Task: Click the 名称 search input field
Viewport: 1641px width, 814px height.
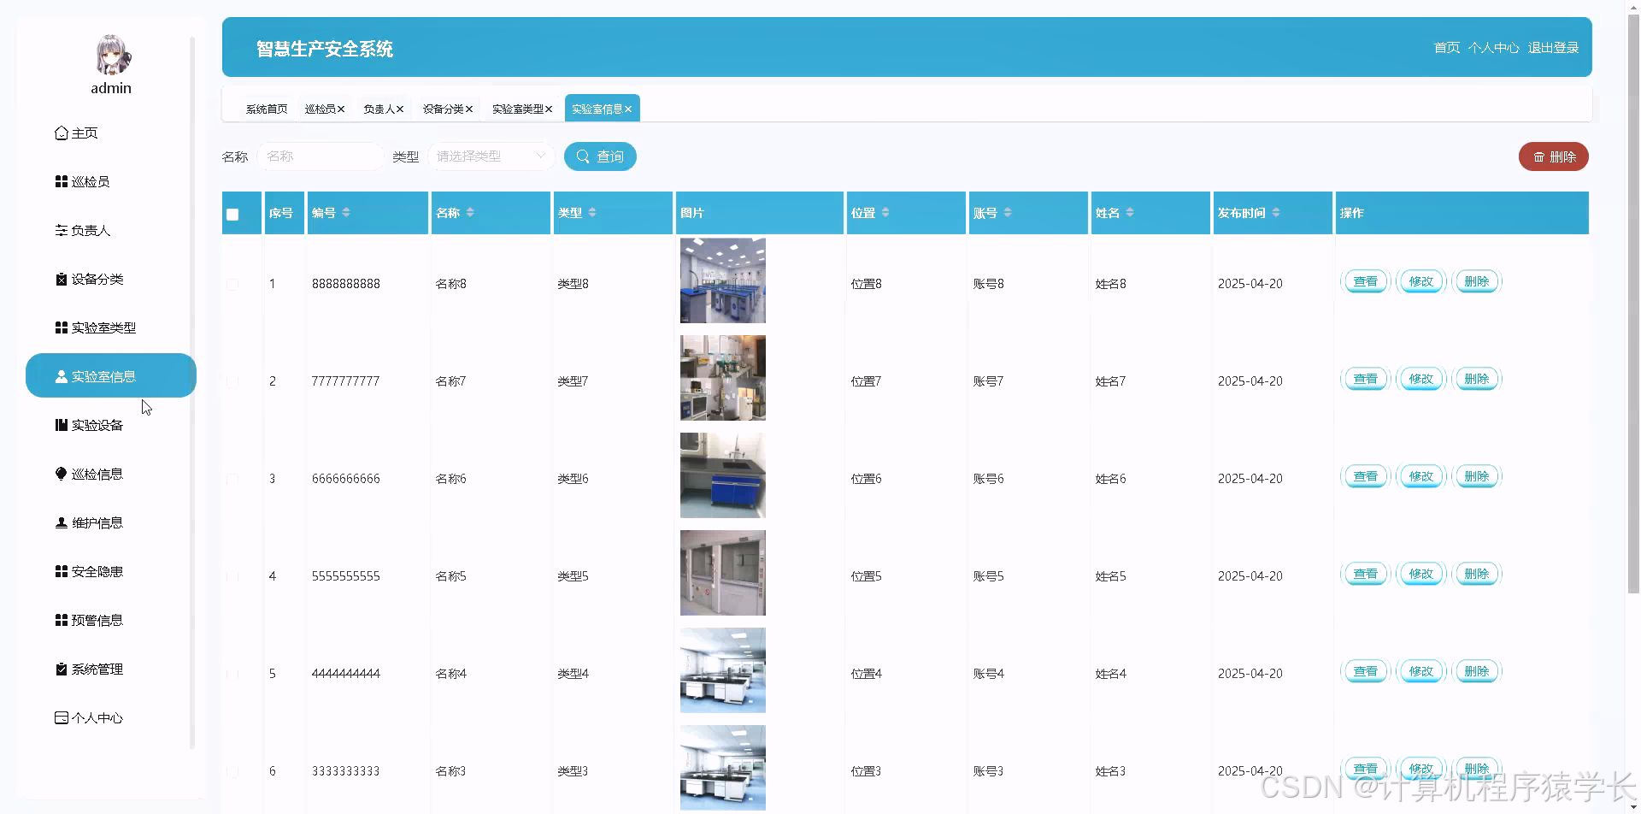Action: [320, 156]
